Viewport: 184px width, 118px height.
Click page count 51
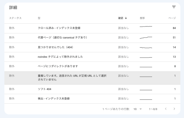pyautogui.click(x=174, y=38)
